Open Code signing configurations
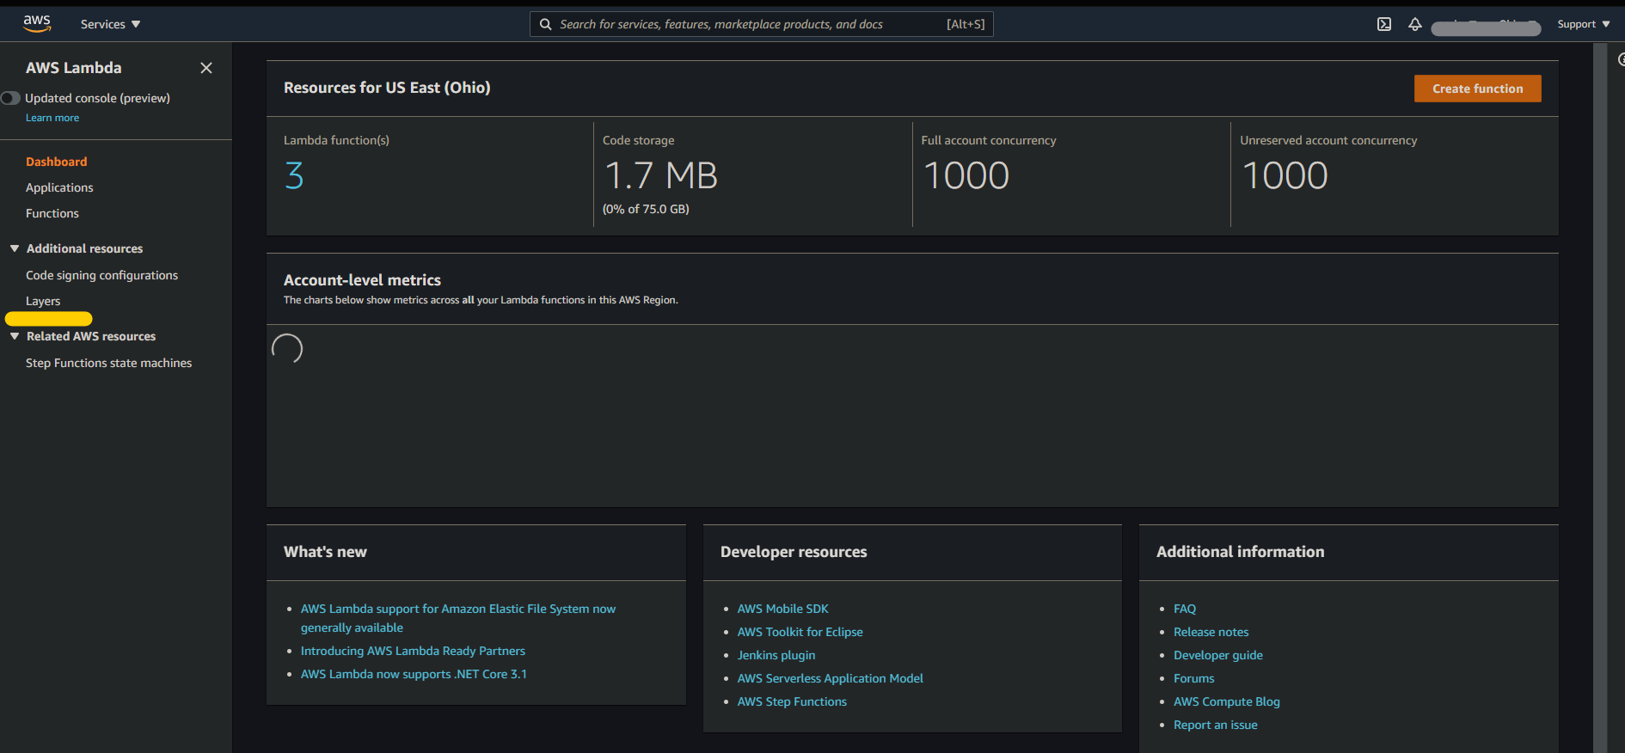 pyautogui.click(x=101, y=275)
